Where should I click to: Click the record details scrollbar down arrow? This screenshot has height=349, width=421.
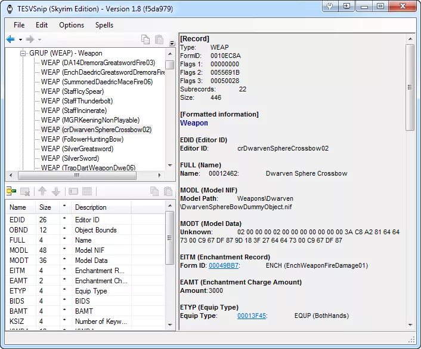pos(410,324)
